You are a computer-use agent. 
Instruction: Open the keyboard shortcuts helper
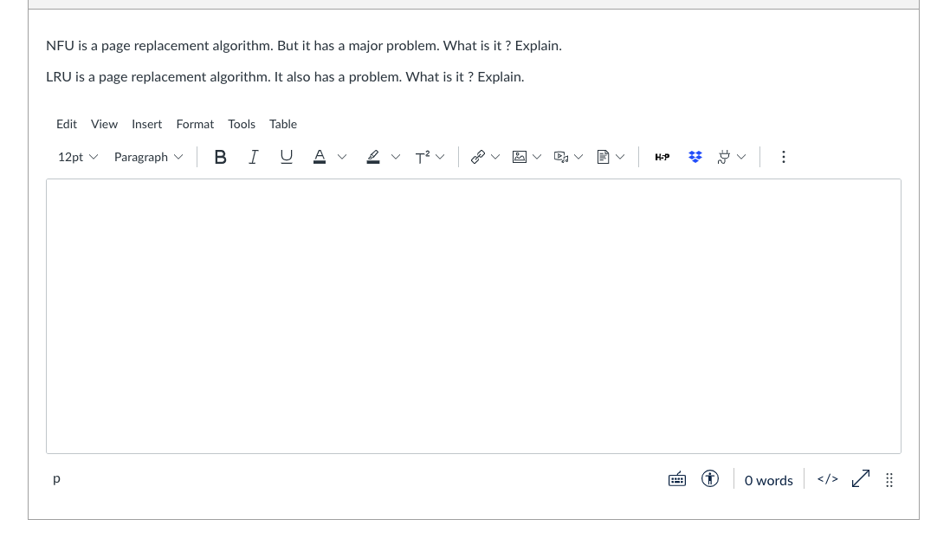tap(676, 478)
